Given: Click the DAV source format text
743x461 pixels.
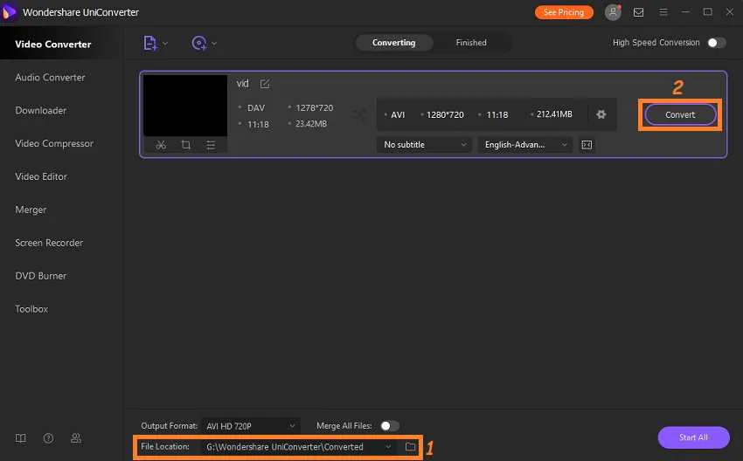Looking at the screenshot, I should tap(256, 108).
